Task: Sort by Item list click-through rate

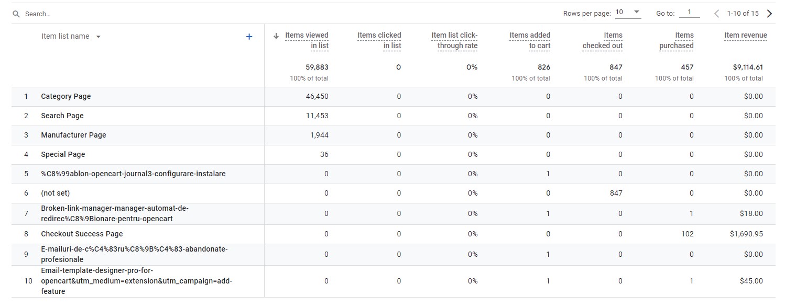Action: 454,40
